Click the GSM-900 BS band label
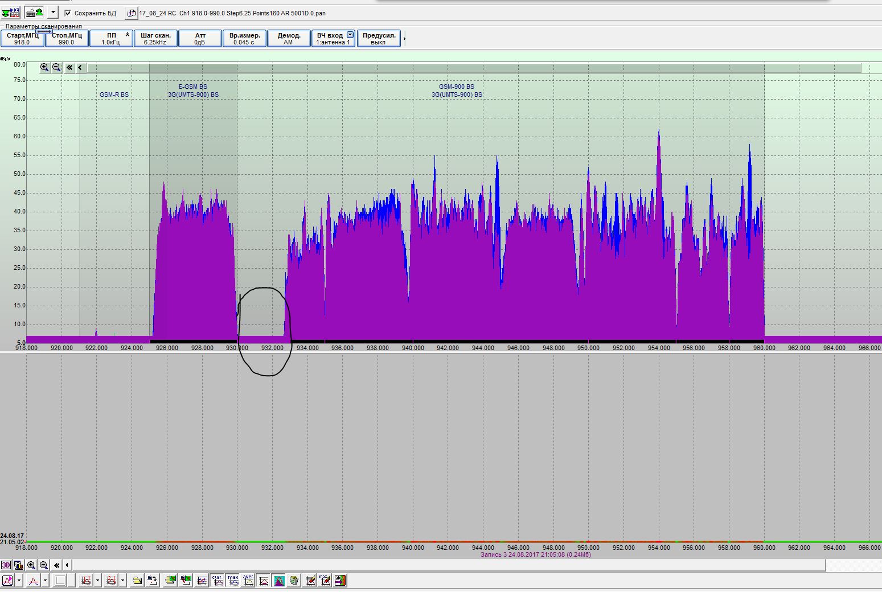Image resolution: width=882 pixels, height=592 pixels. (x=457, y=87)
